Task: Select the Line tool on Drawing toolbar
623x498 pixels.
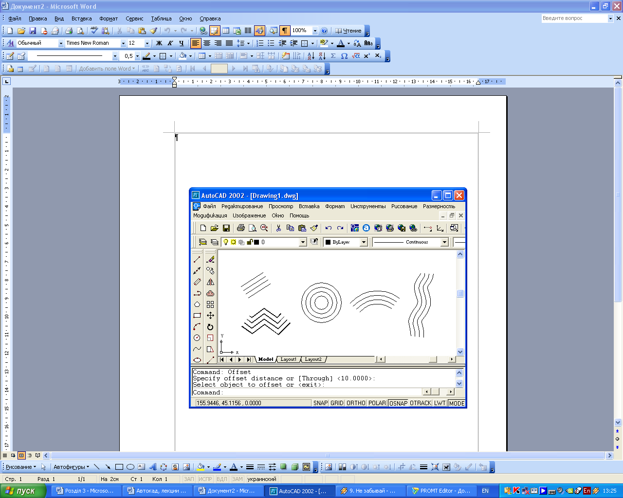Action: coord(96,467)
